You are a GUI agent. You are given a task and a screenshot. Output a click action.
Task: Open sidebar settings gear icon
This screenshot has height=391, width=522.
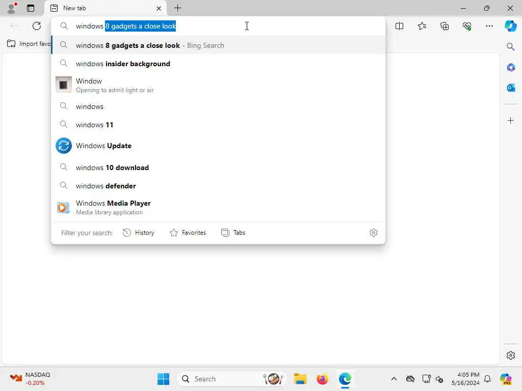(x=511, y=355)
